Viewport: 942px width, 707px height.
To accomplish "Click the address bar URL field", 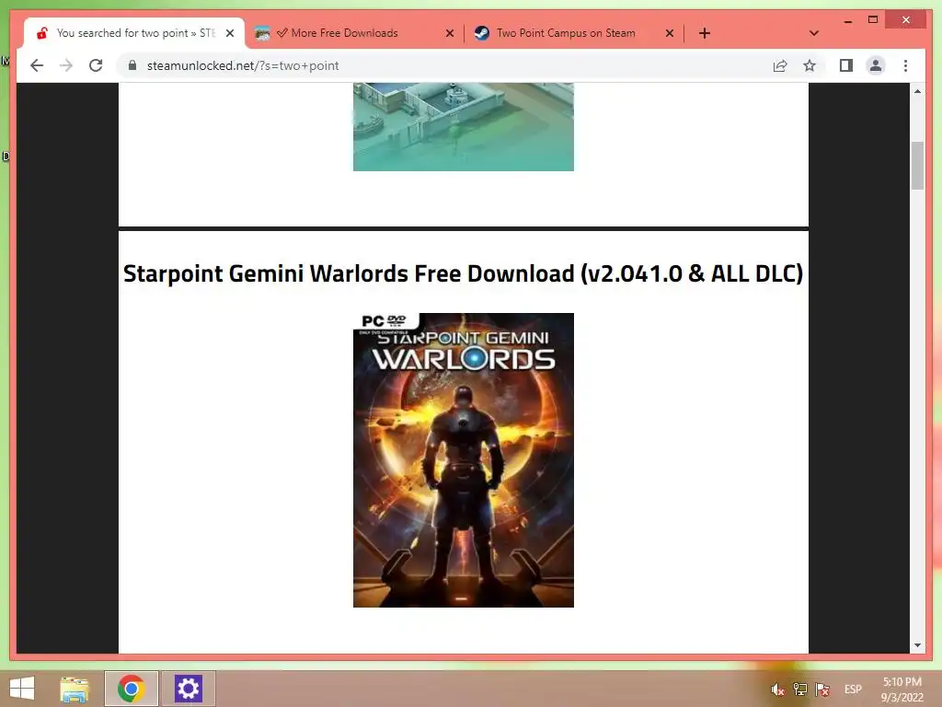I will [444, 65].
